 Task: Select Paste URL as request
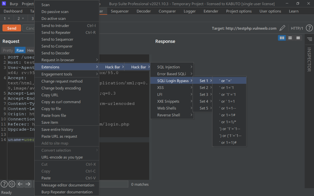click(67, 136)
